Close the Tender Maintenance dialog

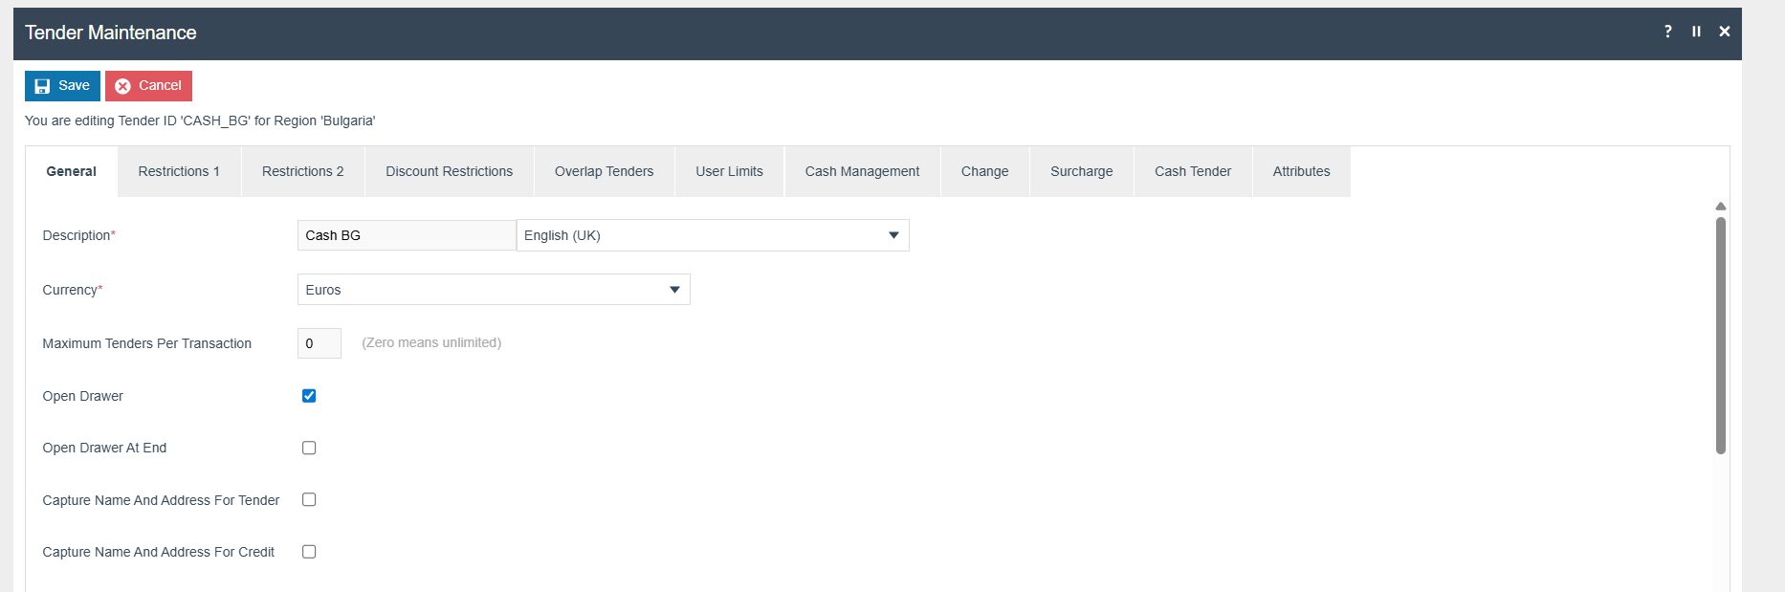coord(1725,32)
